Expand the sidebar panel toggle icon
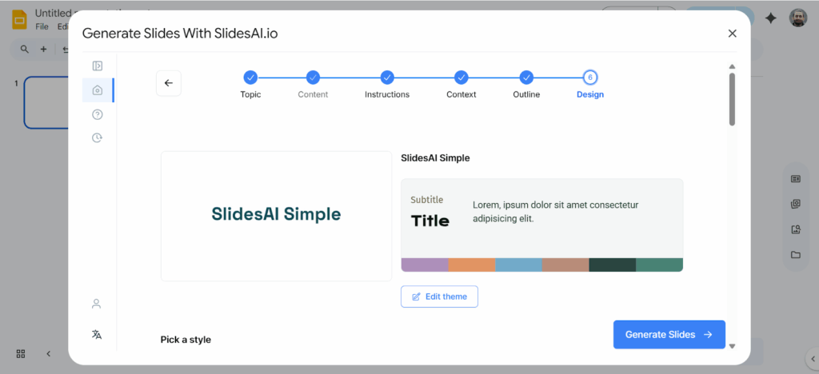The image size is (819, 374). [x=98, y=66]
